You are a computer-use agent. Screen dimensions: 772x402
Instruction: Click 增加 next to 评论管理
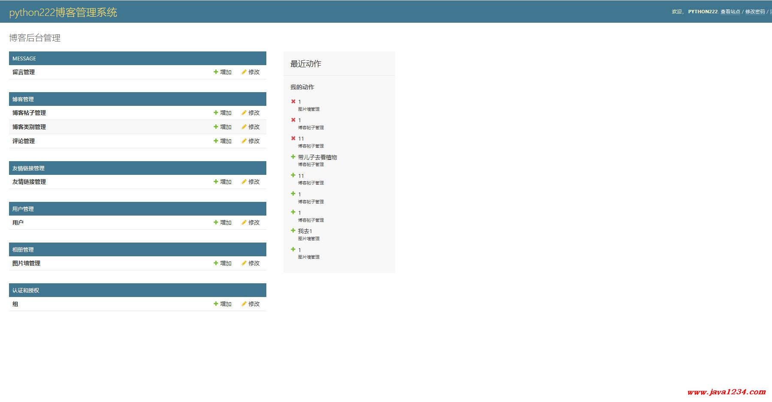[x=223, y=141]
